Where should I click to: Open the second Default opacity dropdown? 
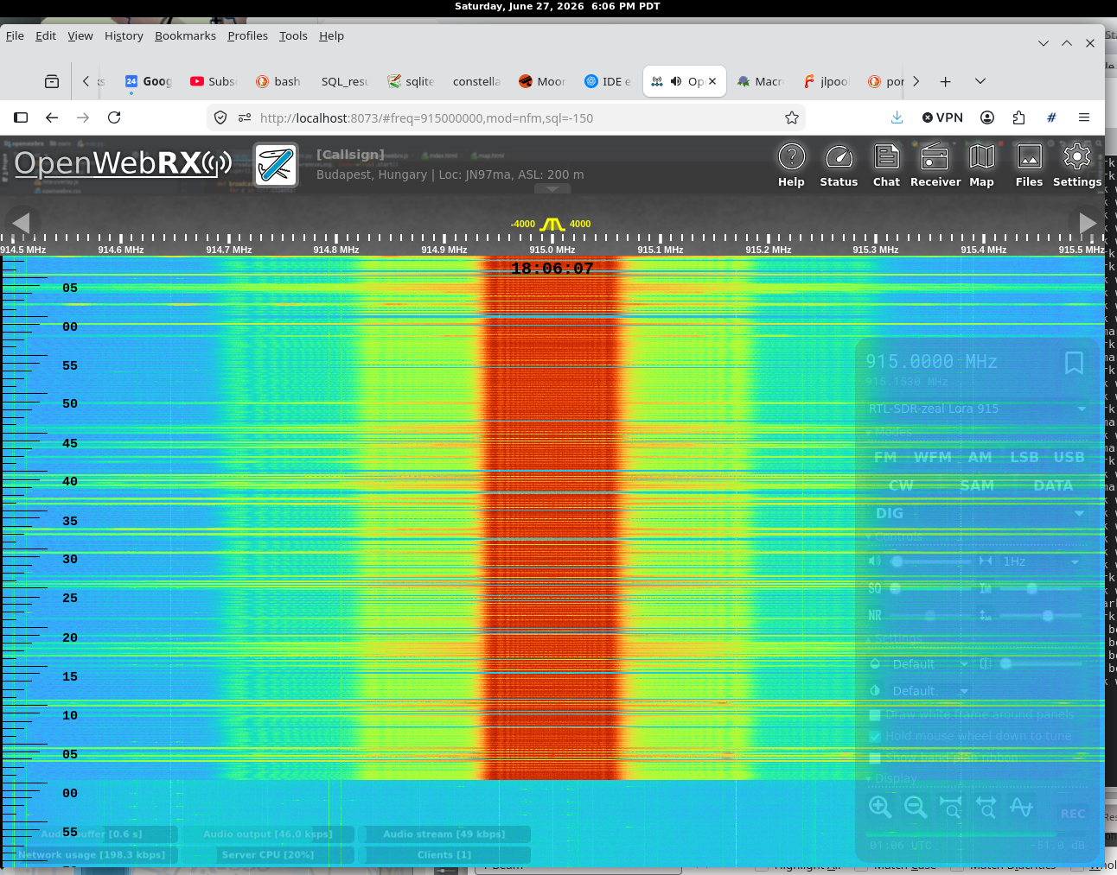[x=929, y=691]
